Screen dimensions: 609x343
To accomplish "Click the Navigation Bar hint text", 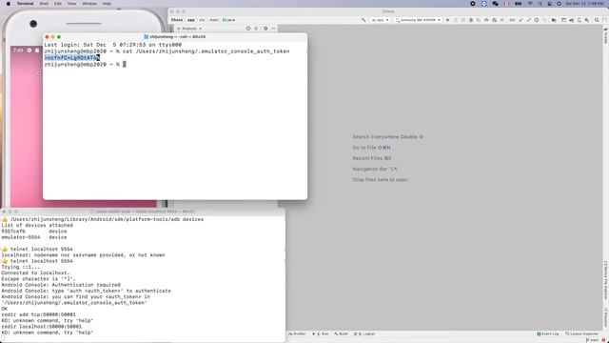I will (x=374, y=170).
